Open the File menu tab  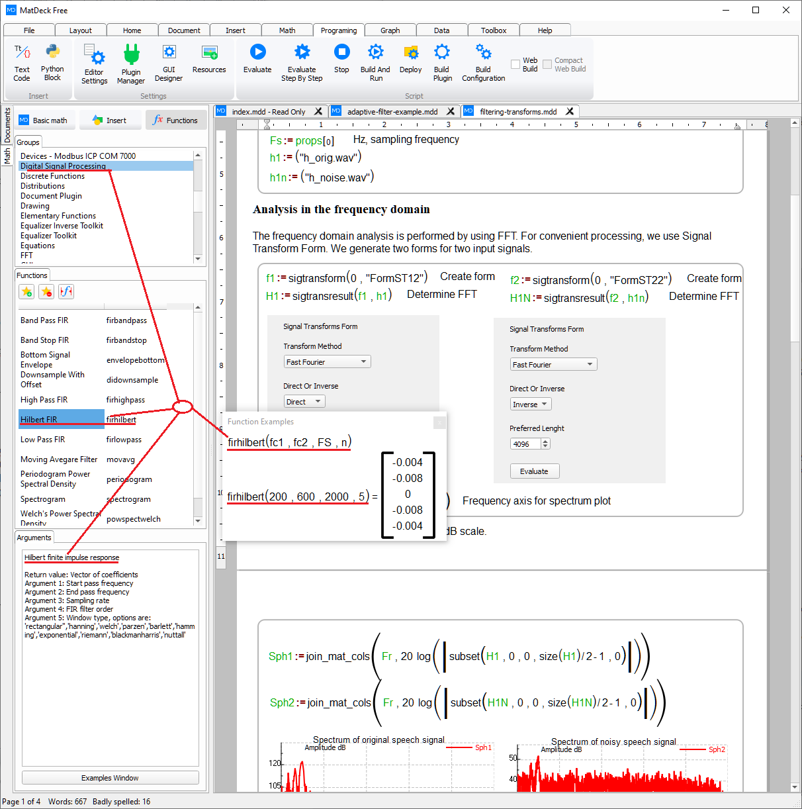[x=29, y=30]
